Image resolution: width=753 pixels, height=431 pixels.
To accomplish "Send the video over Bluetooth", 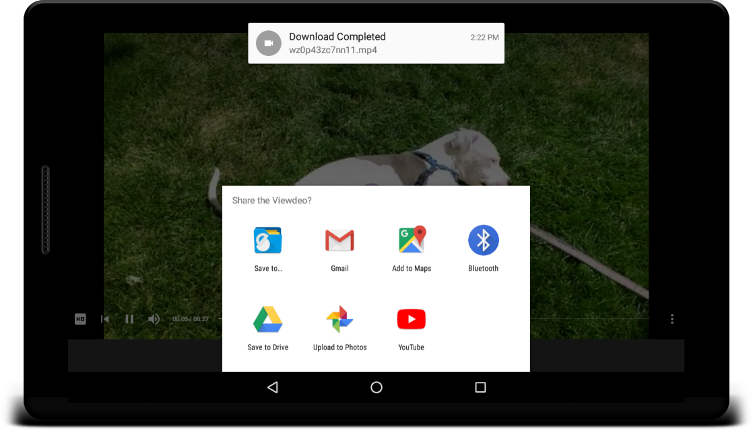I will coord(483,248).
